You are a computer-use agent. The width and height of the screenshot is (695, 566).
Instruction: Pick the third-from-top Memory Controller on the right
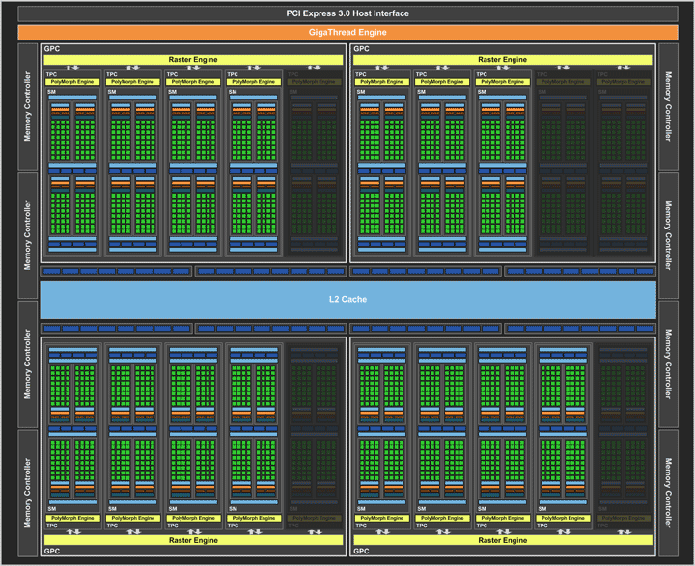pyautogui.click(x=667, y=364)
